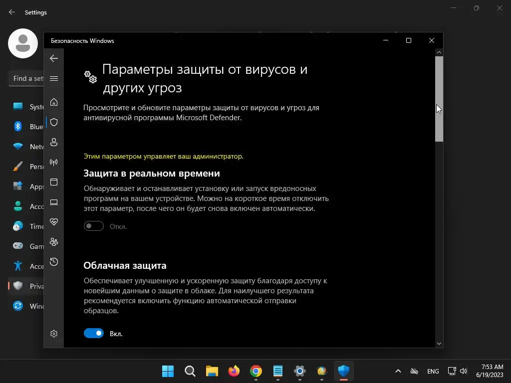Switch to Windows Security on taskbar

pyautogui.click(x=343, y=371)
